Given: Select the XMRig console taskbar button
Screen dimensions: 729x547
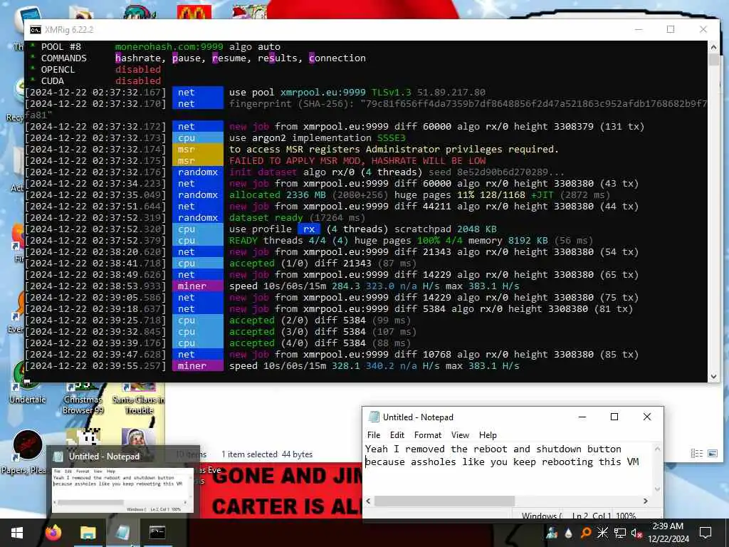Looking at the screenshot, I should [157, 533].
